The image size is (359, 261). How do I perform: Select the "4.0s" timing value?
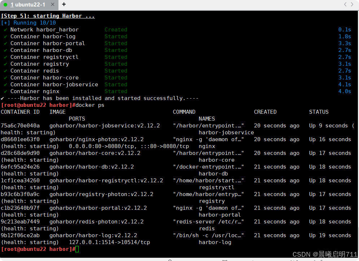345,91
